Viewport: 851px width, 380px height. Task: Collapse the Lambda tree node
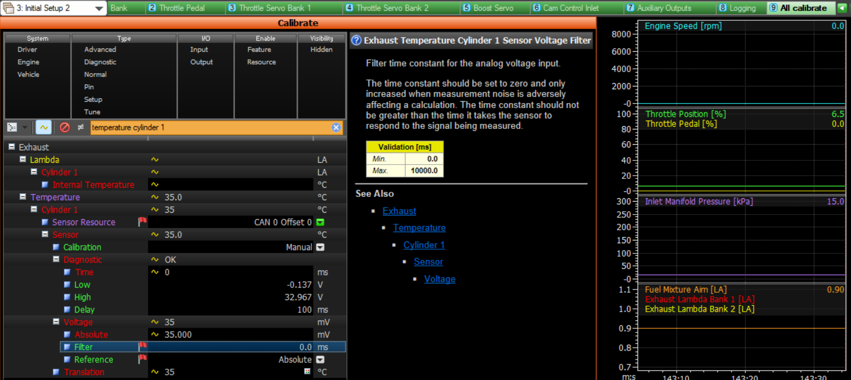23,159
